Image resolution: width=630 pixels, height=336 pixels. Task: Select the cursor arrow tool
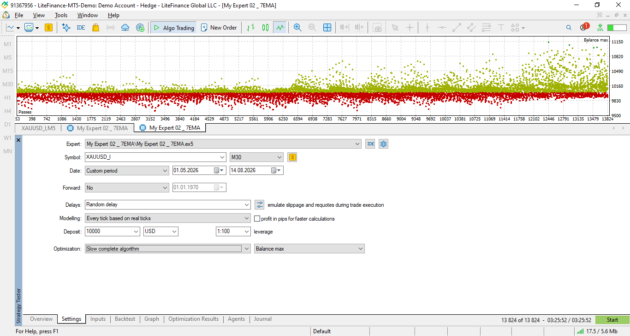[x=395, y=28]
